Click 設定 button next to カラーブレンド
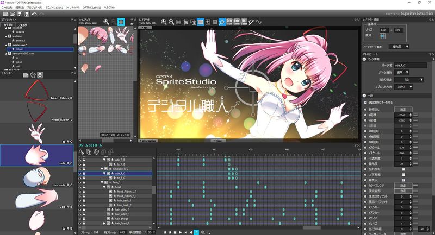This screenshot has width=435, height=235. [x=403, y=186]
